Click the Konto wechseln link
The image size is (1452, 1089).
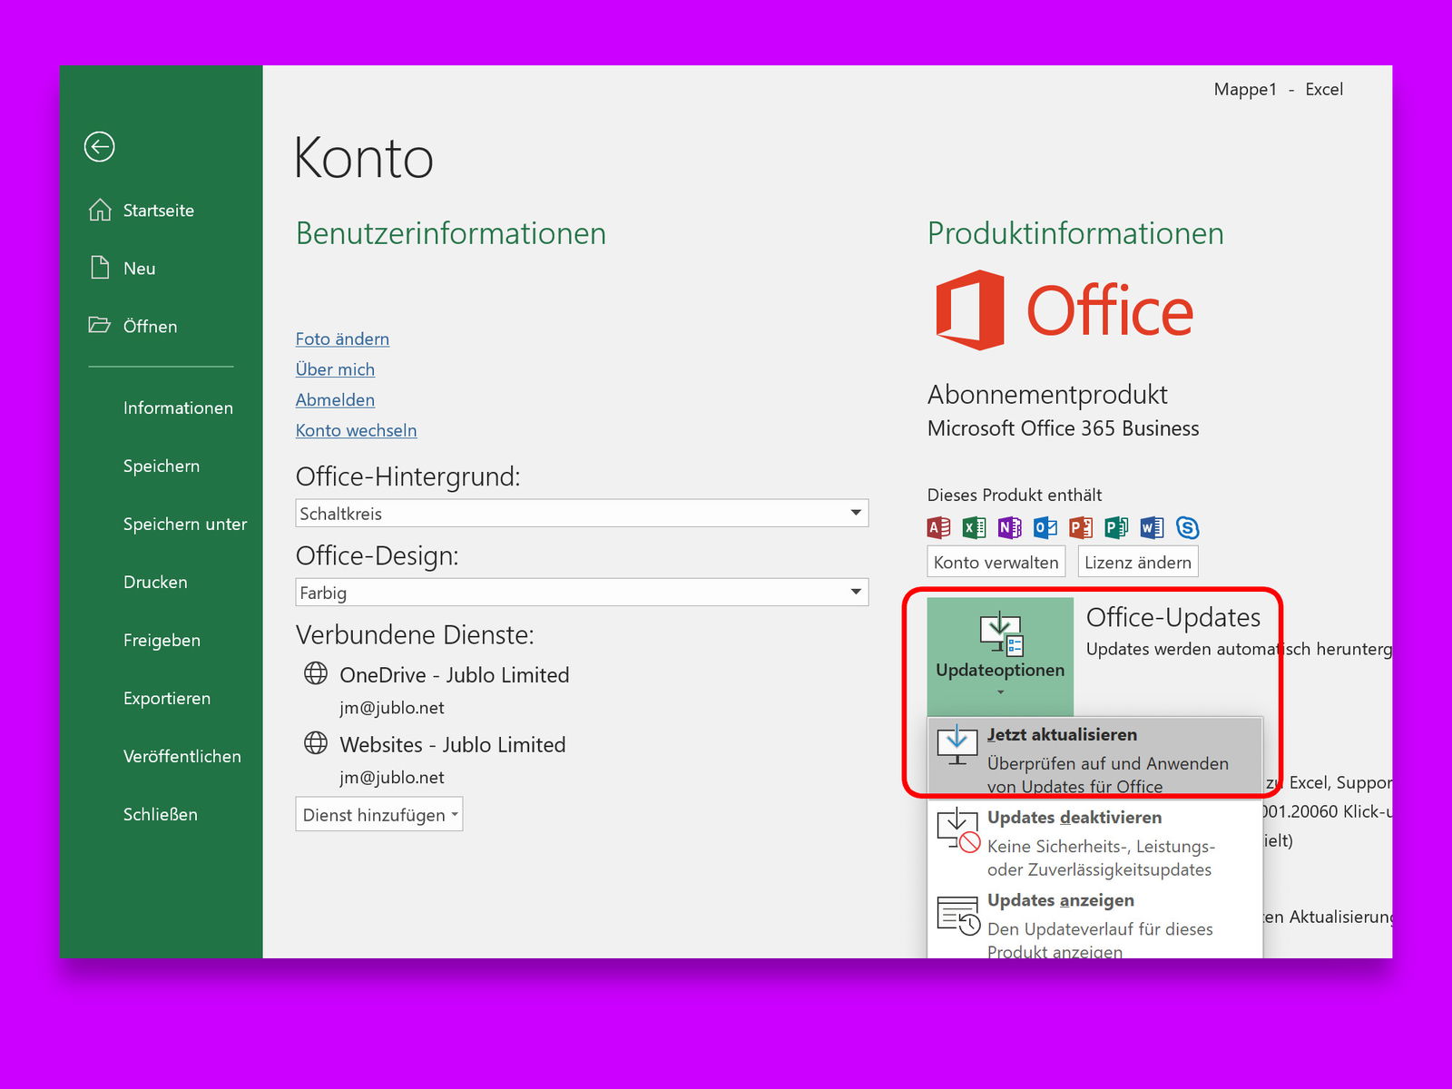pos(356,430)
